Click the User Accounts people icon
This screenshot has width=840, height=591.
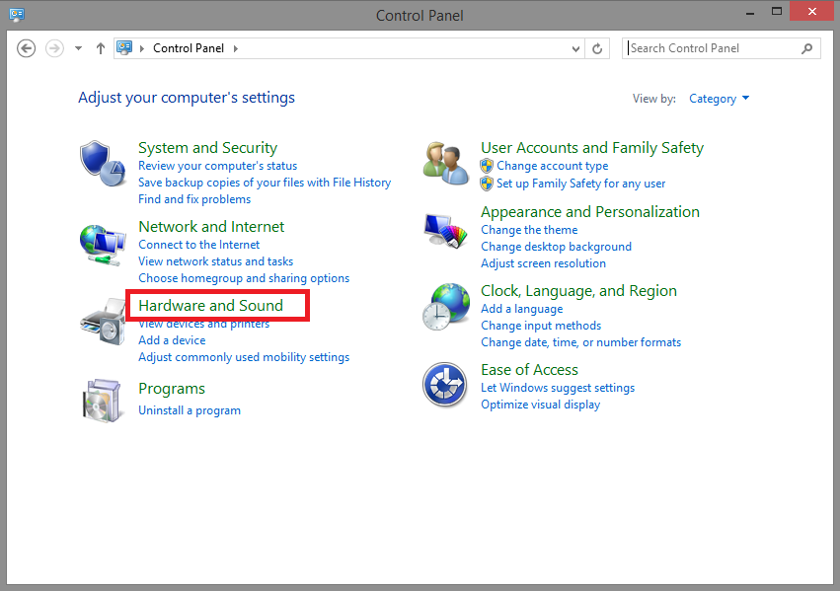point(446,163)
